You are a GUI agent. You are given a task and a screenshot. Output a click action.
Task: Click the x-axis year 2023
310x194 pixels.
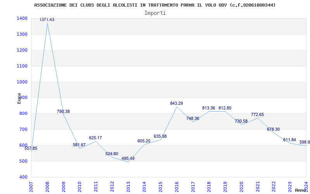290,187
